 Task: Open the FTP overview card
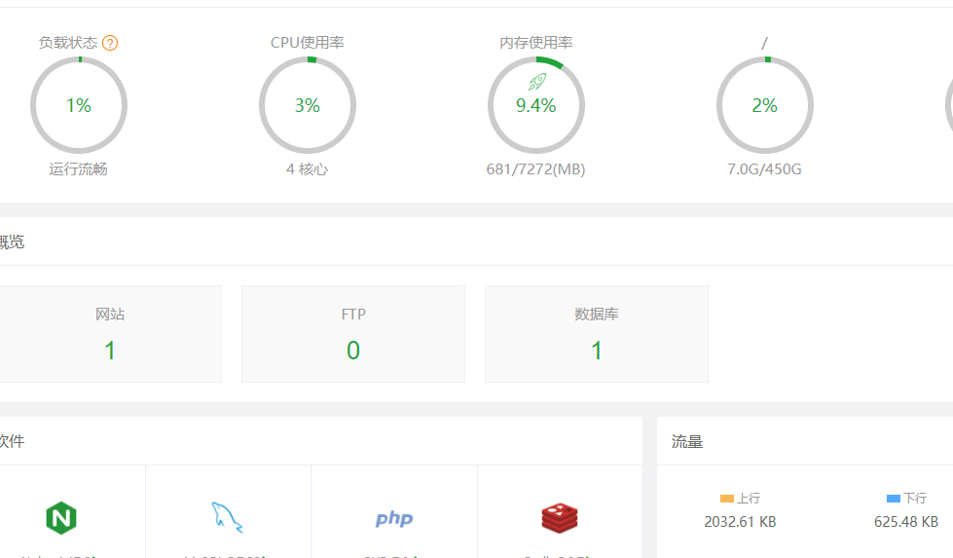point(353,333)
